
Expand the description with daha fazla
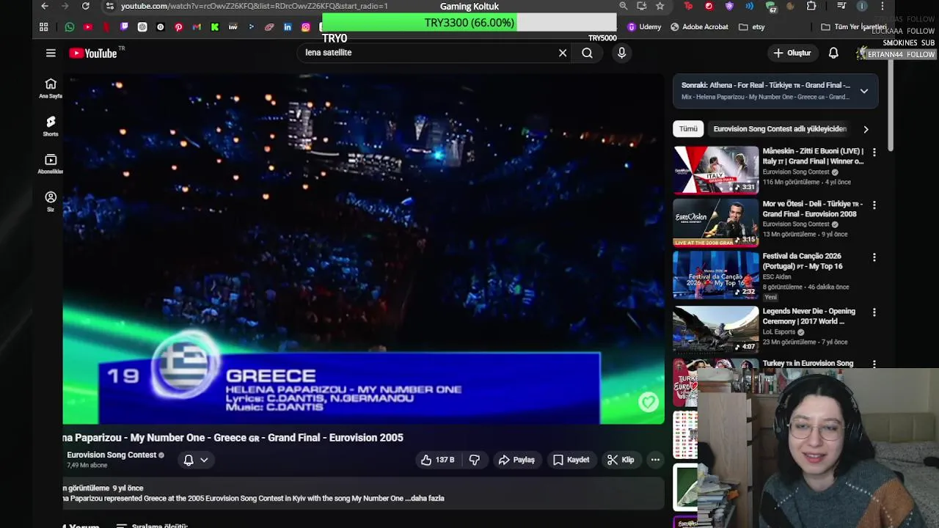pyautogui.click(x=425, y=499)
